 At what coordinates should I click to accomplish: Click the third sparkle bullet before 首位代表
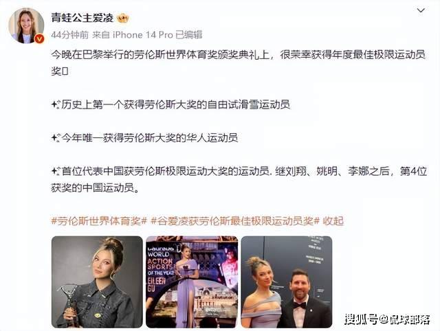[55, 171]
